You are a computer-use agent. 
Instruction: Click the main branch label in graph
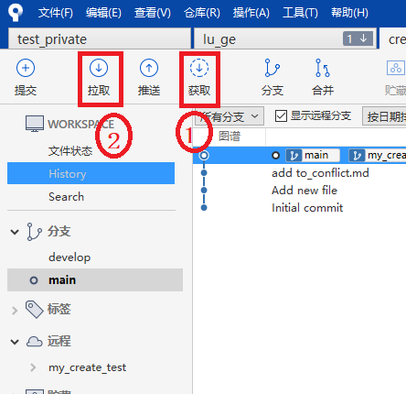[x=313, y=155]
